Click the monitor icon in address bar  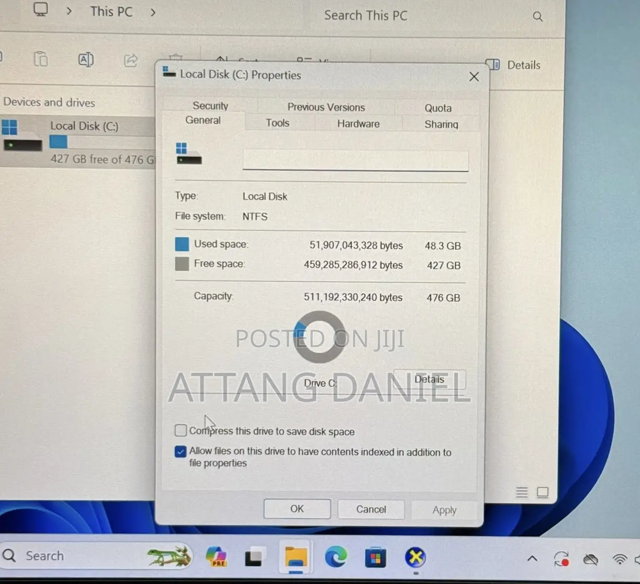pos(40,10)
